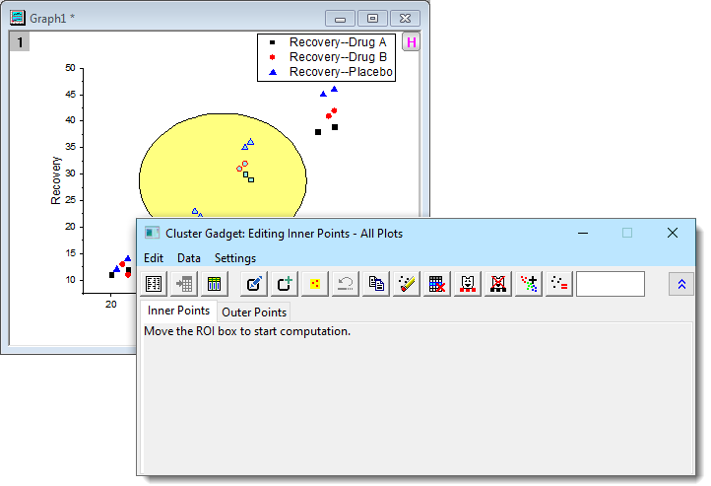
Task: Click the mask-face icon with red X
Action: pos(499,284)
